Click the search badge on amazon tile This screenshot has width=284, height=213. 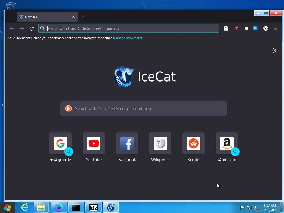tap(235, 152)
